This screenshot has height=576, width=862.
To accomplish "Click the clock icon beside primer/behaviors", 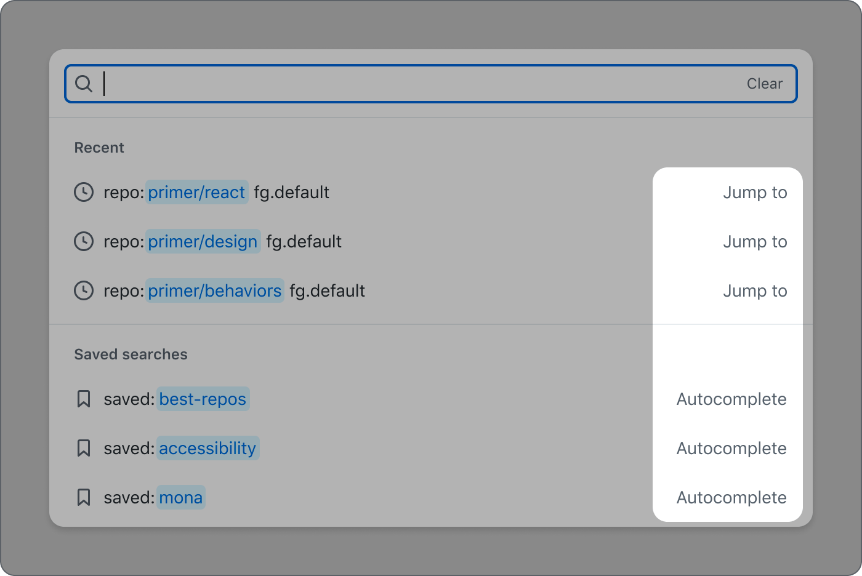I will pyautogui.click(x=84, y=290).
